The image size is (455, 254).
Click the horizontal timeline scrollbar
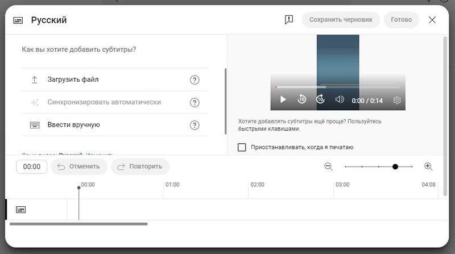78,224
